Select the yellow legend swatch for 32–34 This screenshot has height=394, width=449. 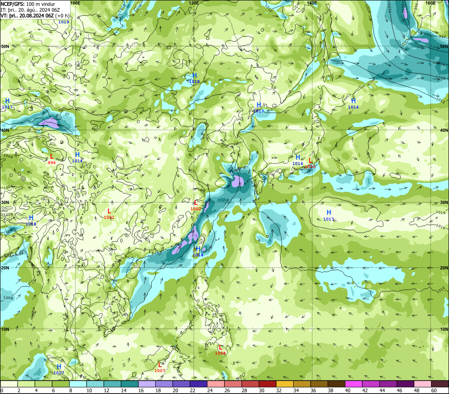click(x=285, y=384)
